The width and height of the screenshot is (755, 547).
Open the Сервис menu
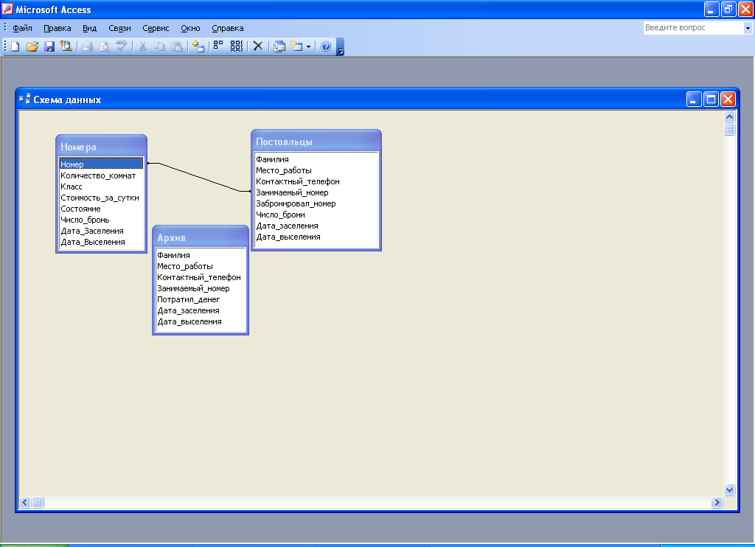(x=156, y=28)
